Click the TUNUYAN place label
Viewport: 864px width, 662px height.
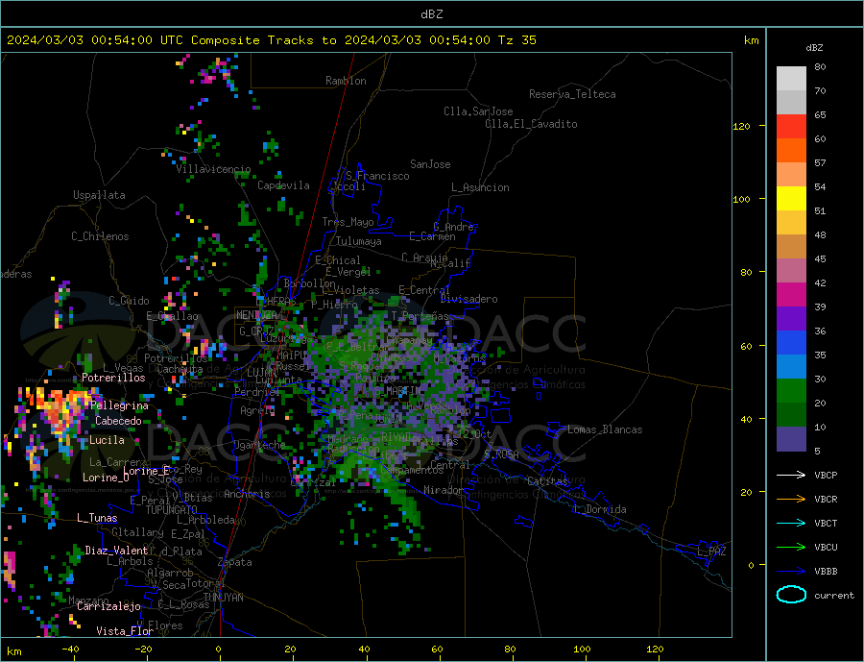point(223,598)
